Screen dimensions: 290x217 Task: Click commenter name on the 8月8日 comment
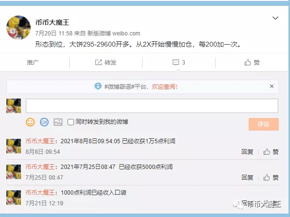tap(40, 141)
